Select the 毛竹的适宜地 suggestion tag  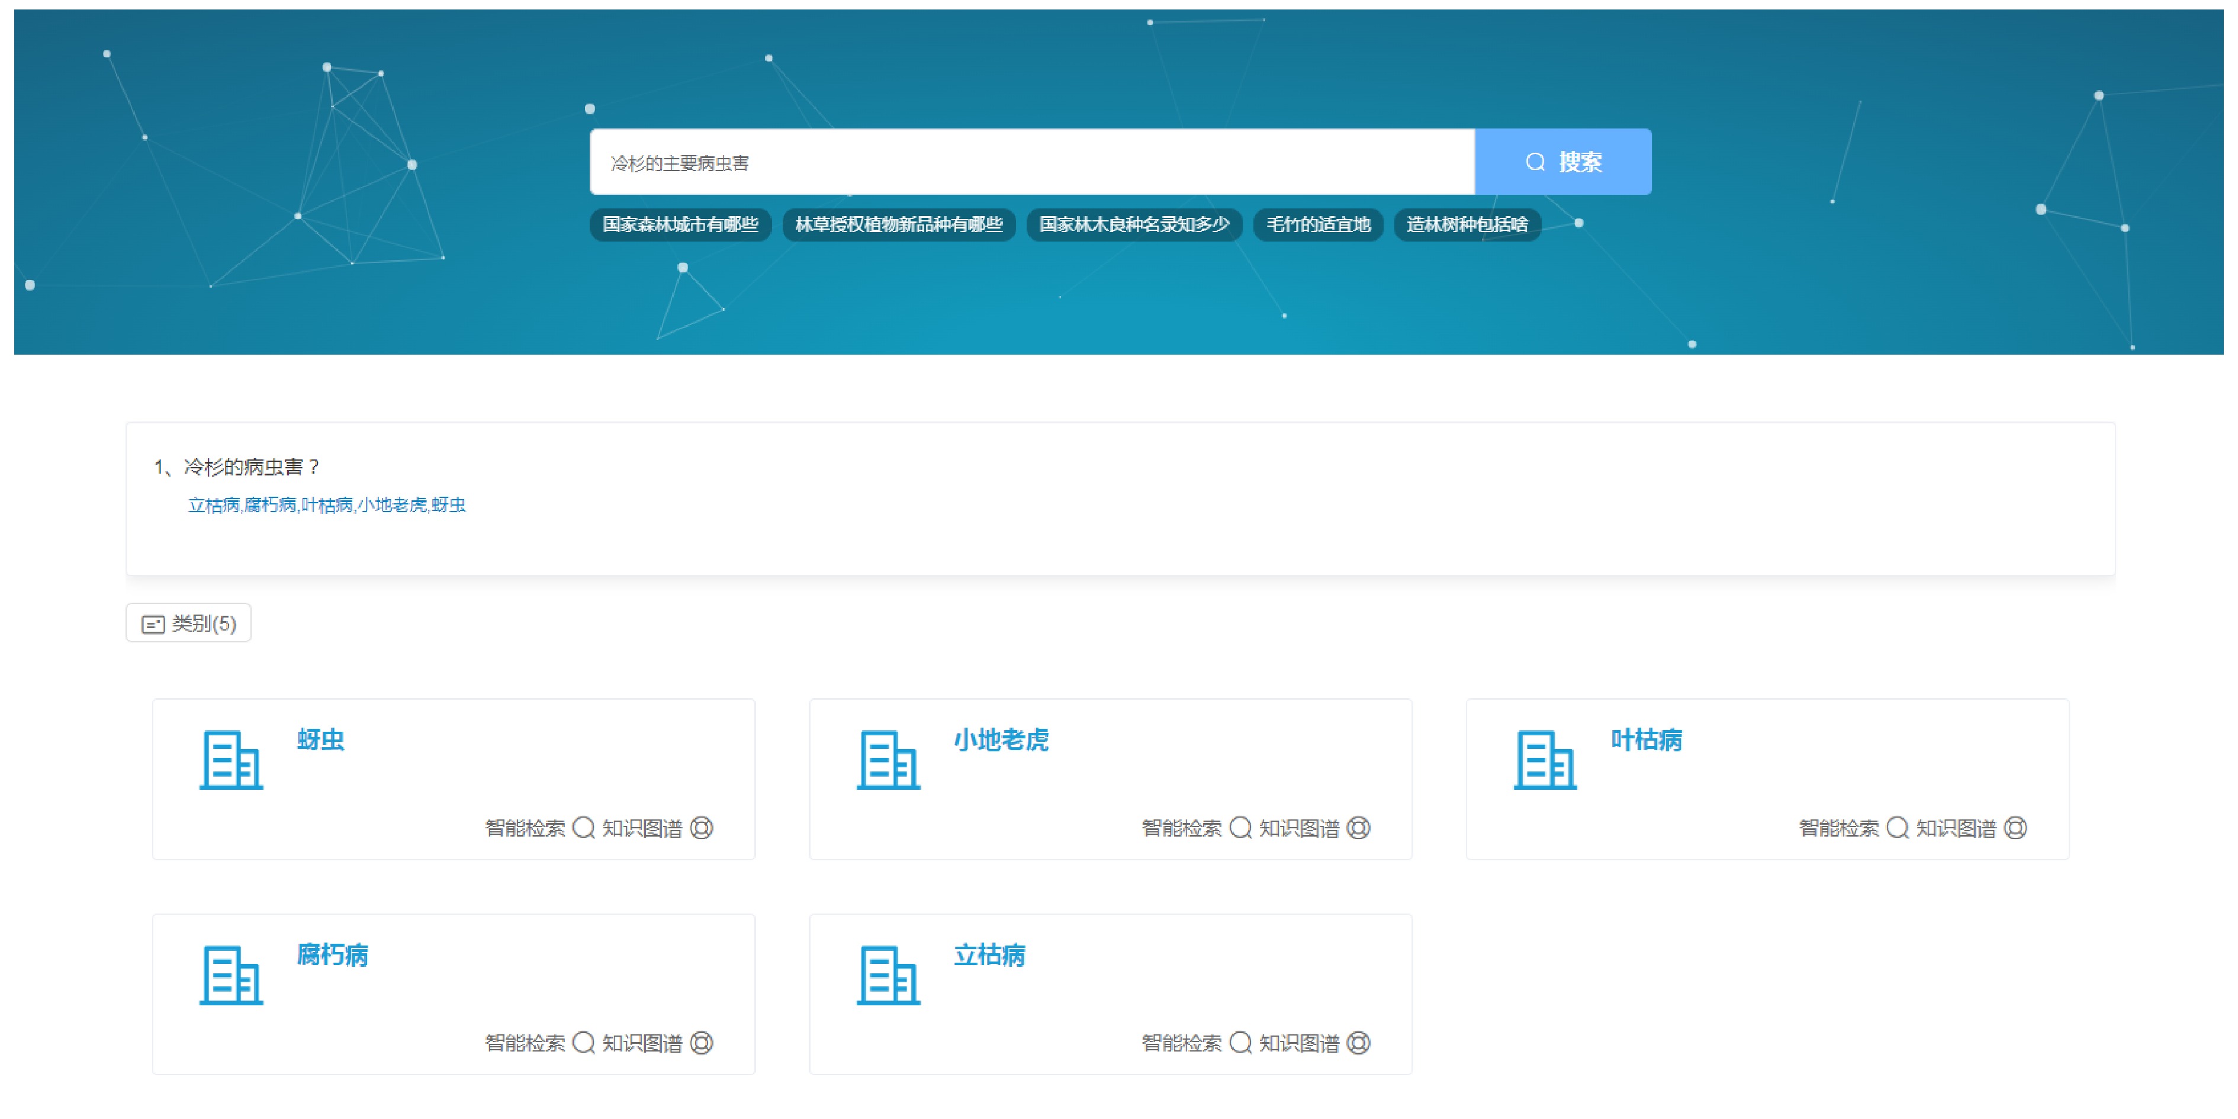click(1318, 225)
